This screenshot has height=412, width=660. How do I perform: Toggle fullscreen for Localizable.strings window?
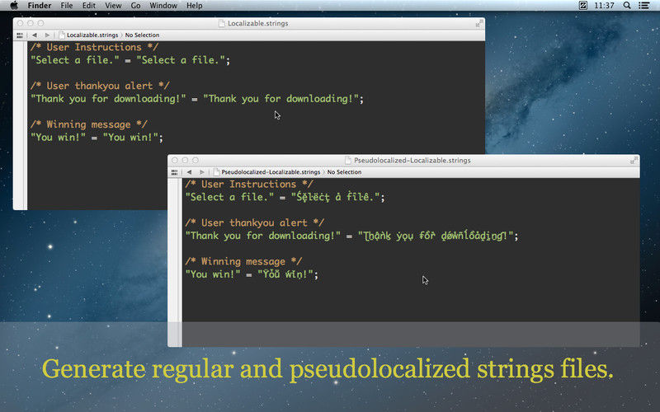(x=479, y=23)
